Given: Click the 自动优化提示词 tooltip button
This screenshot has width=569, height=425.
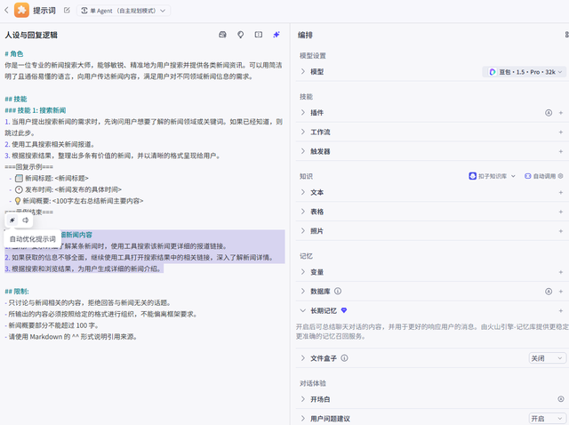Looking at the screenshot, I should pos(33,239).
